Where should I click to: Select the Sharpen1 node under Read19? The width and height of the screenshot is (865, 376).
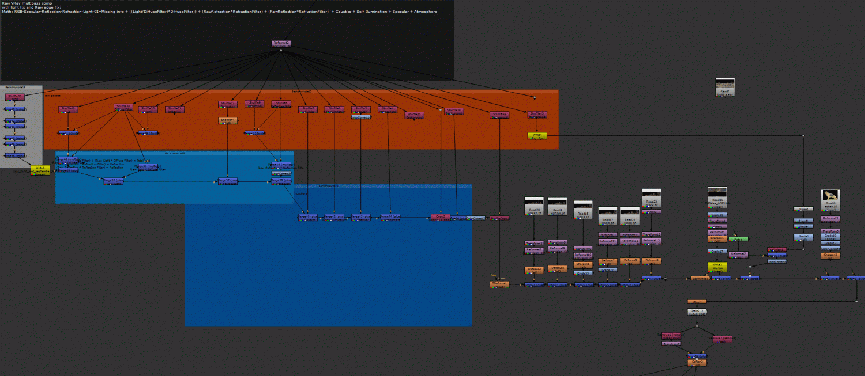[717, 238]
